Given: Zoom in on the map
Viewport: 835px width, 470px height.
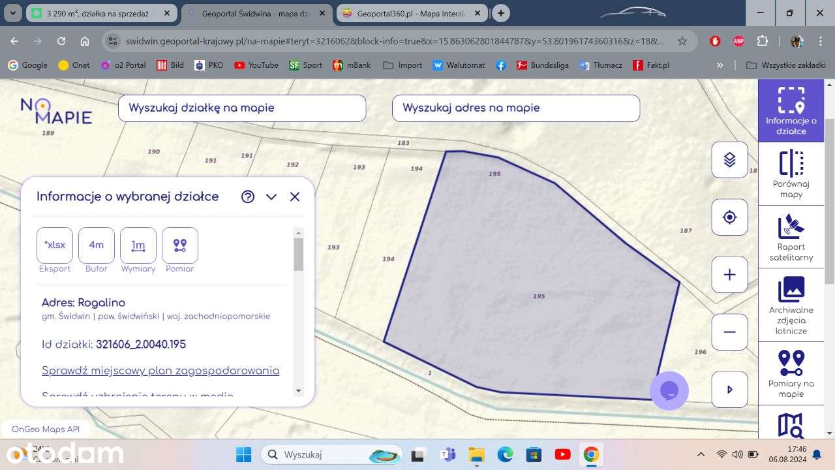Looking at the screenshot, I should click(729, 275).
